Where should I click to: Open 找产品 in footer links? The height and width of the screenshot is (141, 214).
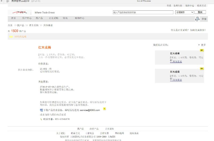pos(81,129)
